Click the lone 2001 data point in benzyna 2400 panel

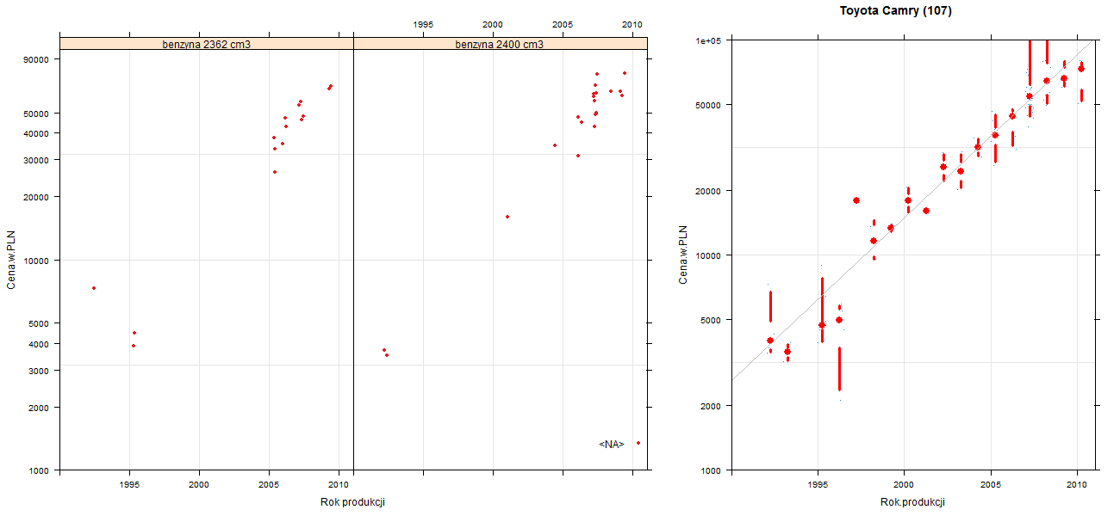(507, 217)
